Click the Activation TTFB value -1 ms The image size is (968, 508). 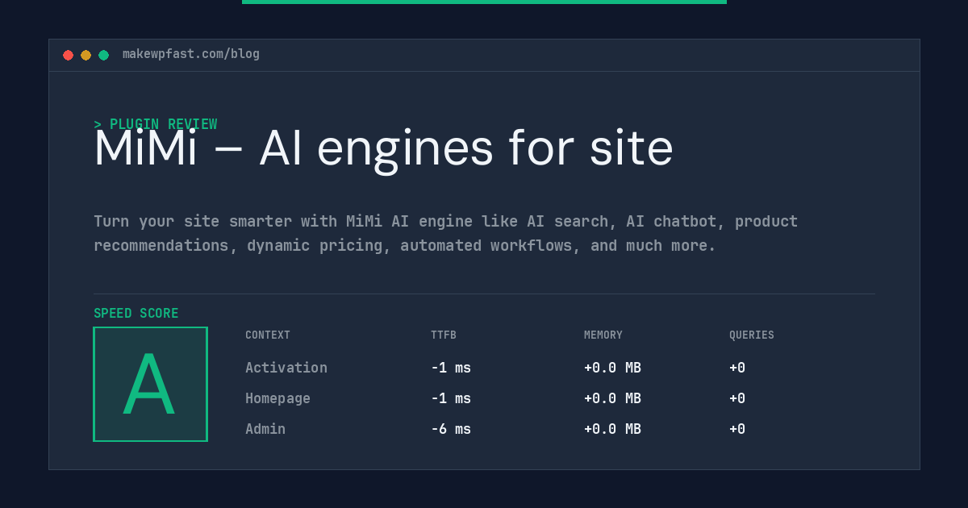451,368
